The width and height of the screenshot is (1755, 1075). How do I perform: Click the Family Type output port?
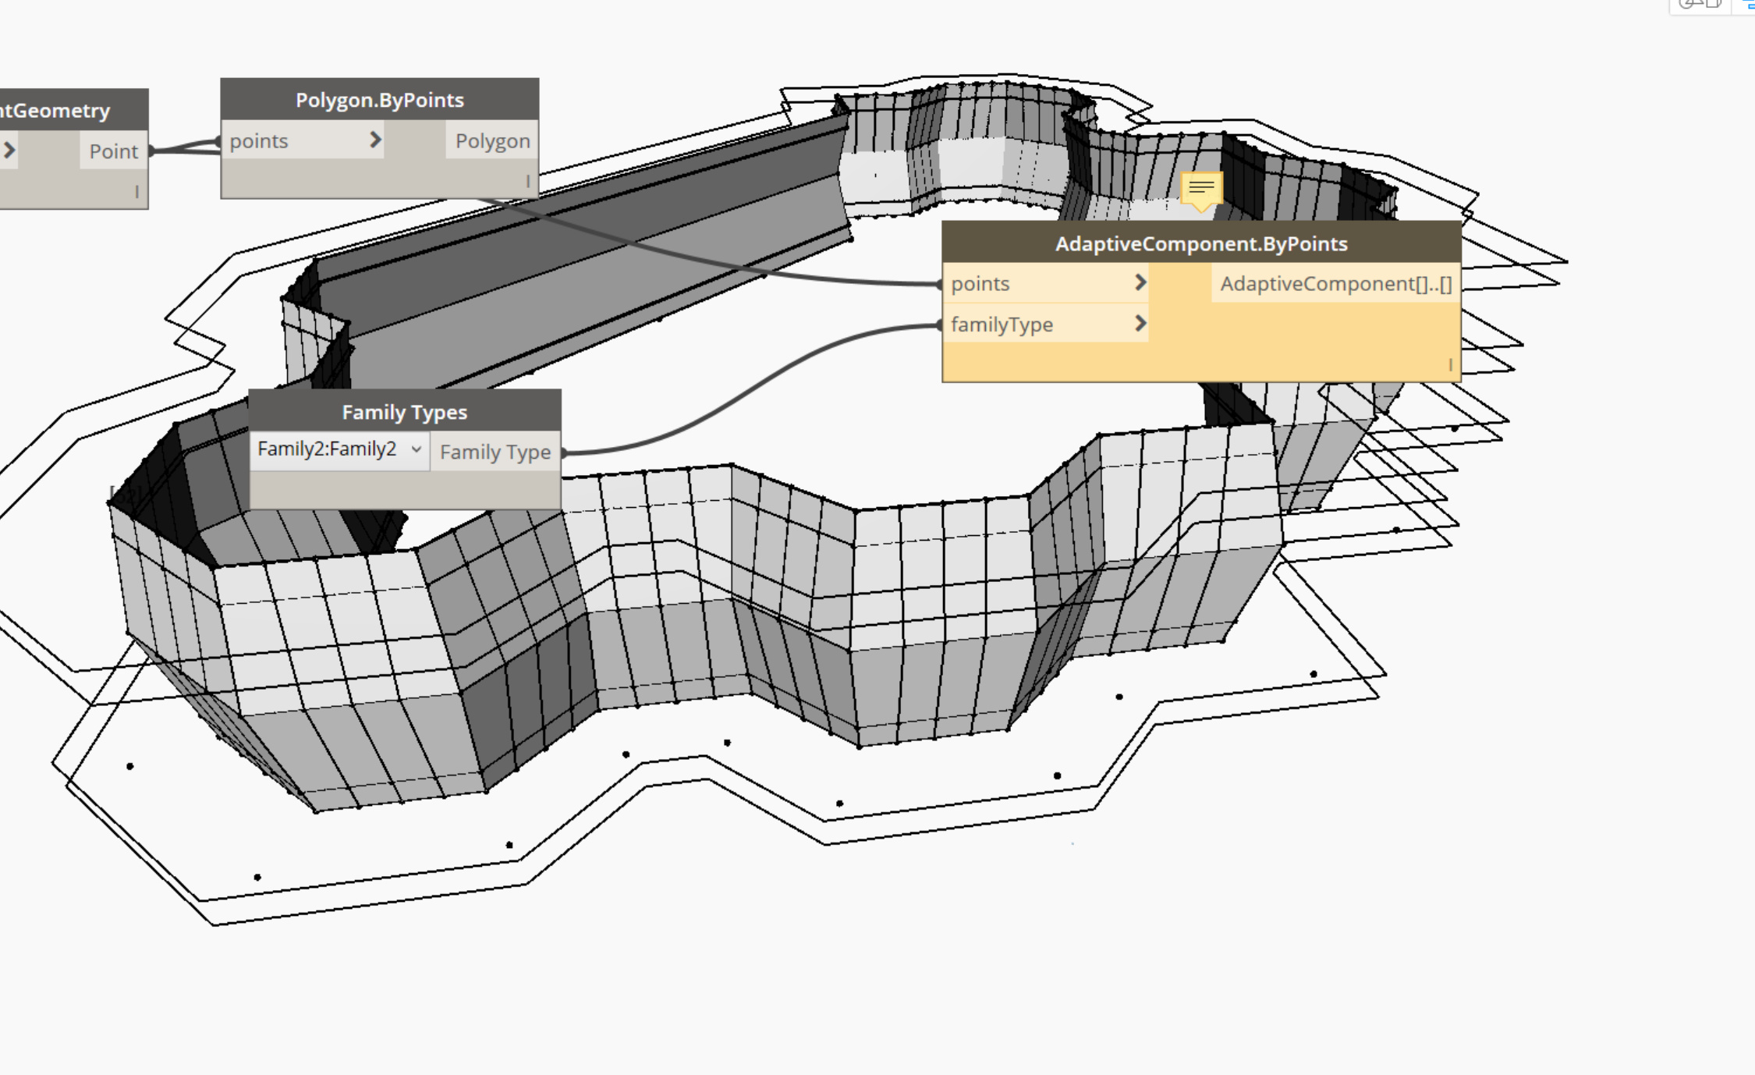(x=495, y=452)
